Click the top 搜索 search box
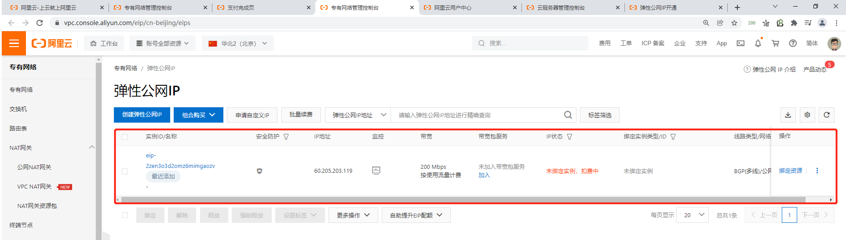 coord(530,43)
